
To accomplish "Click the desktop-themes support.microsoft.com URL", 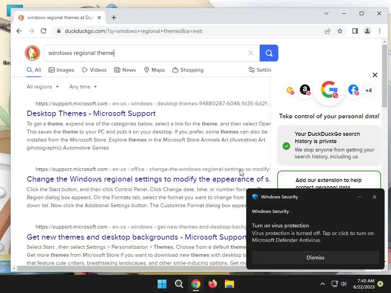I will pyautogui.click(x=153, y=104).
